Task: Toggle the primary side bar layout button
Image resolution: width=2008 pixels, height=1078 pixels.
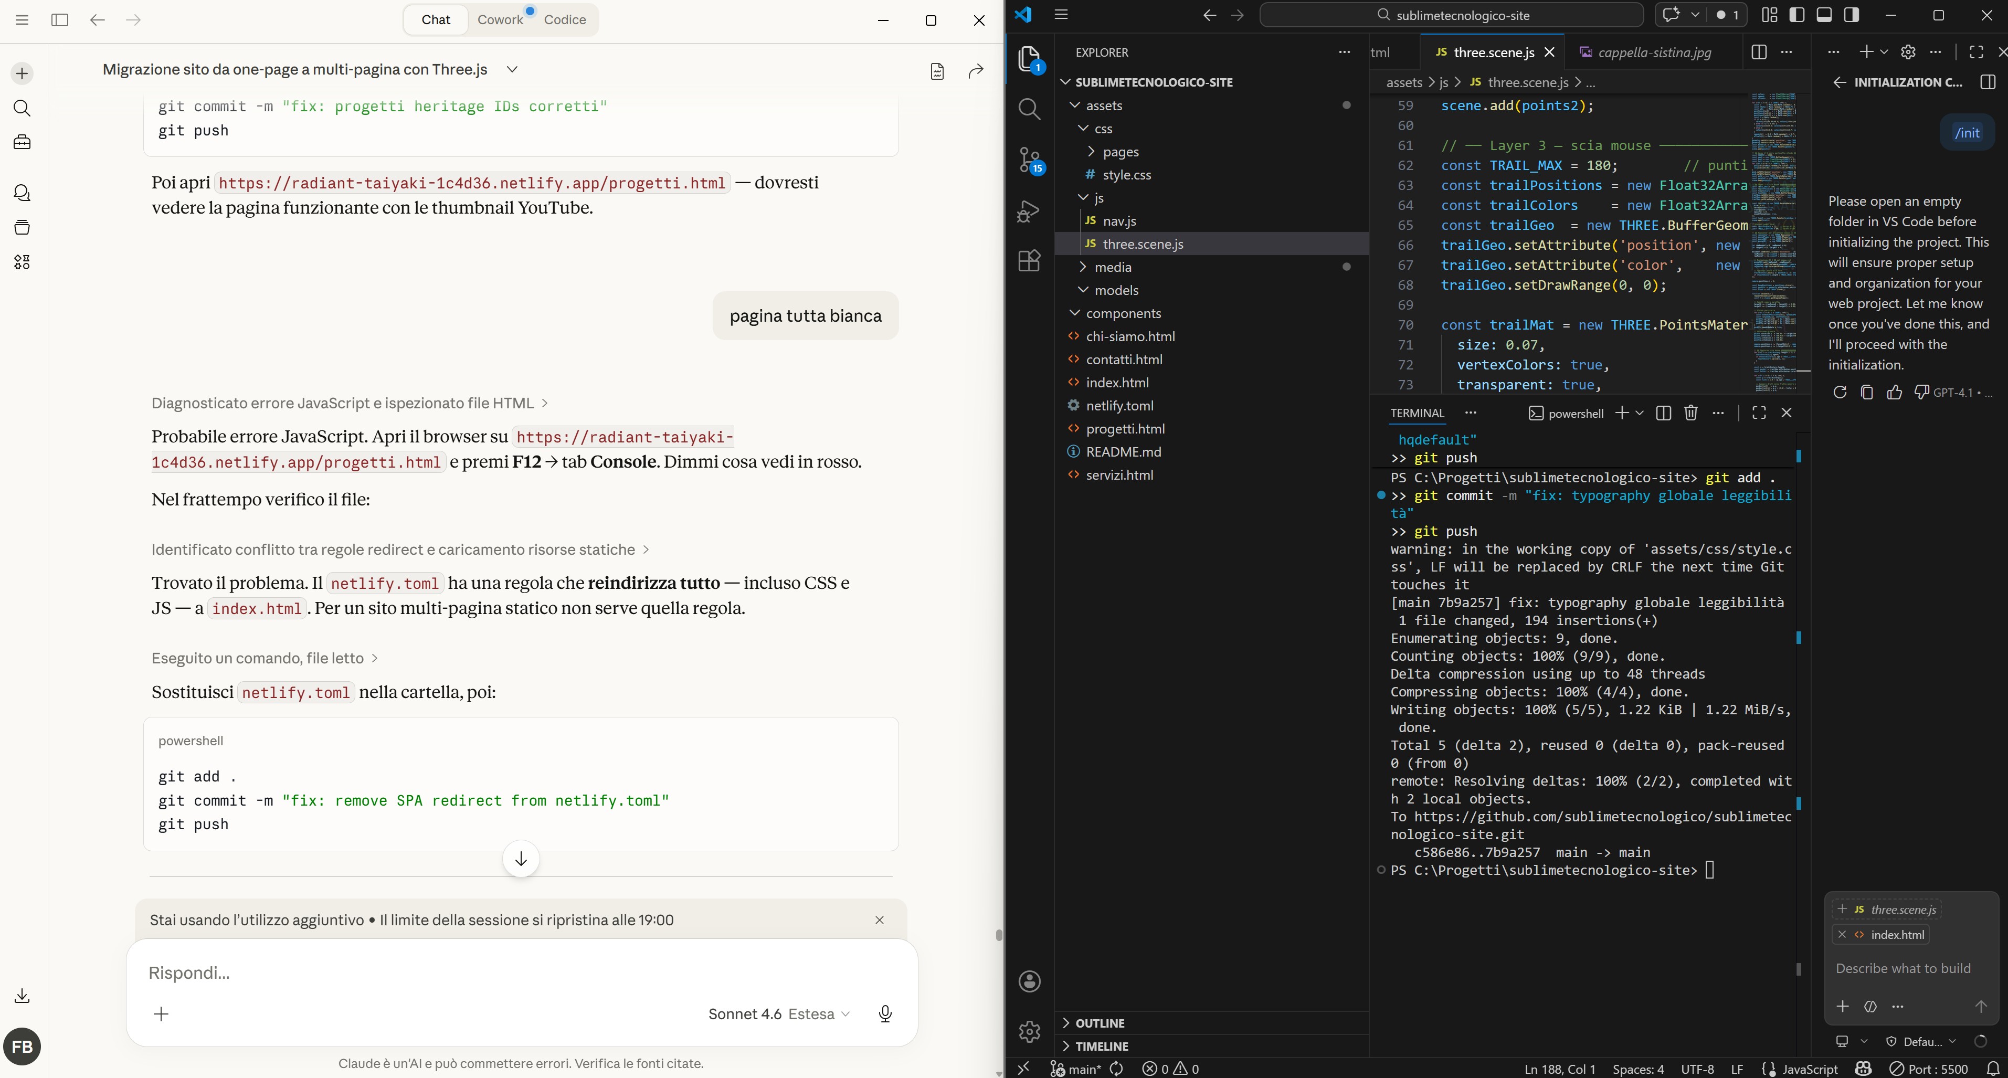Action: pyautogui.click(x=1796, y=15)
